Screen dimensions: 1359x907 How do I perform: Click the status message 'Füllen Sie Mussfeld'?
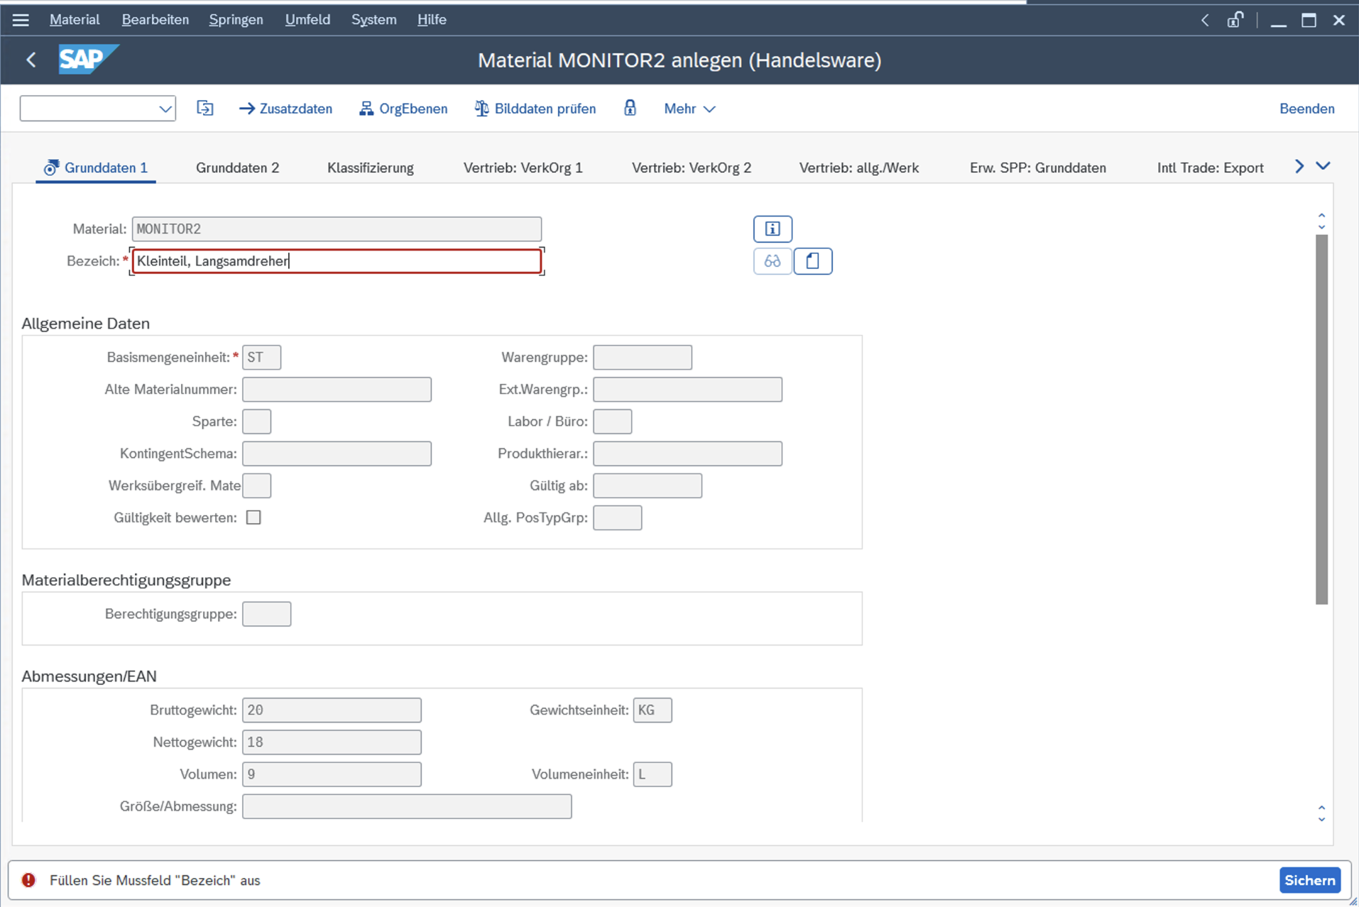[155, 880]
